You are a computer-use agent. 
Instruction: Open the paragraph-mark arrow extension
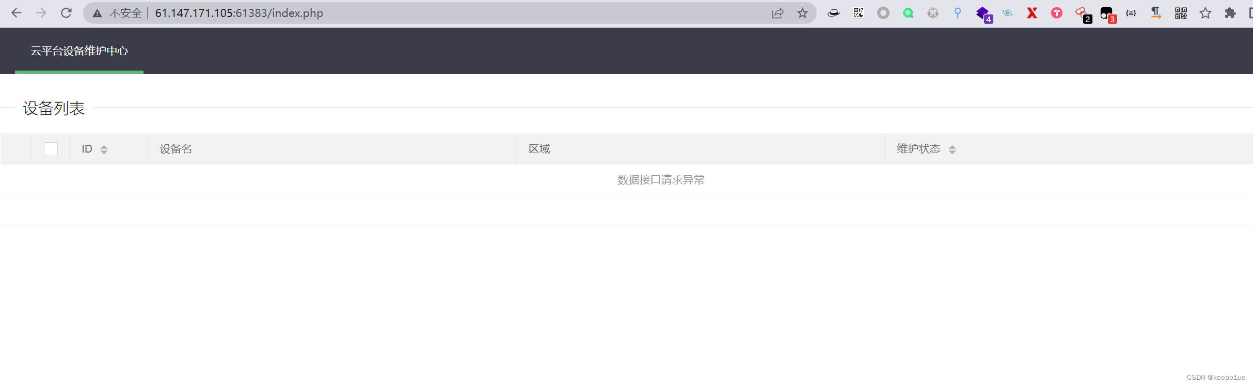(1156, 13)
